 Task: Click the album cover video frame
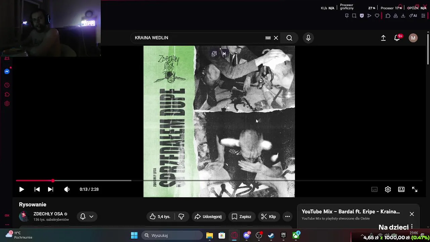[219, 121]
